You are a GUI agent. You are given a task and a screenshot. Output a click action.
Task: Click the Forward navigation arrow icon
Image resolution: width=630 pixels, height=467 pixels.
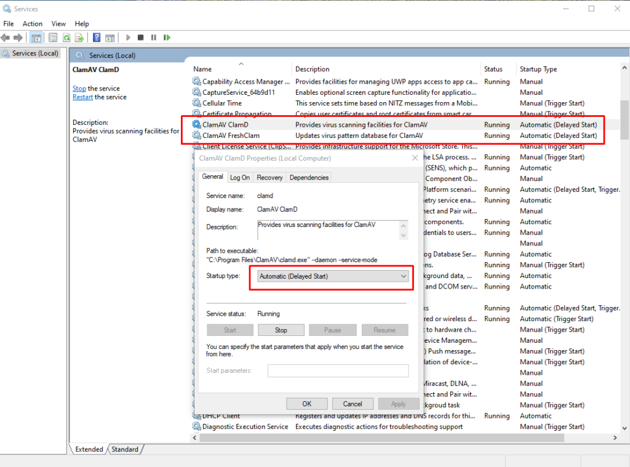click(x=18, y=37)
